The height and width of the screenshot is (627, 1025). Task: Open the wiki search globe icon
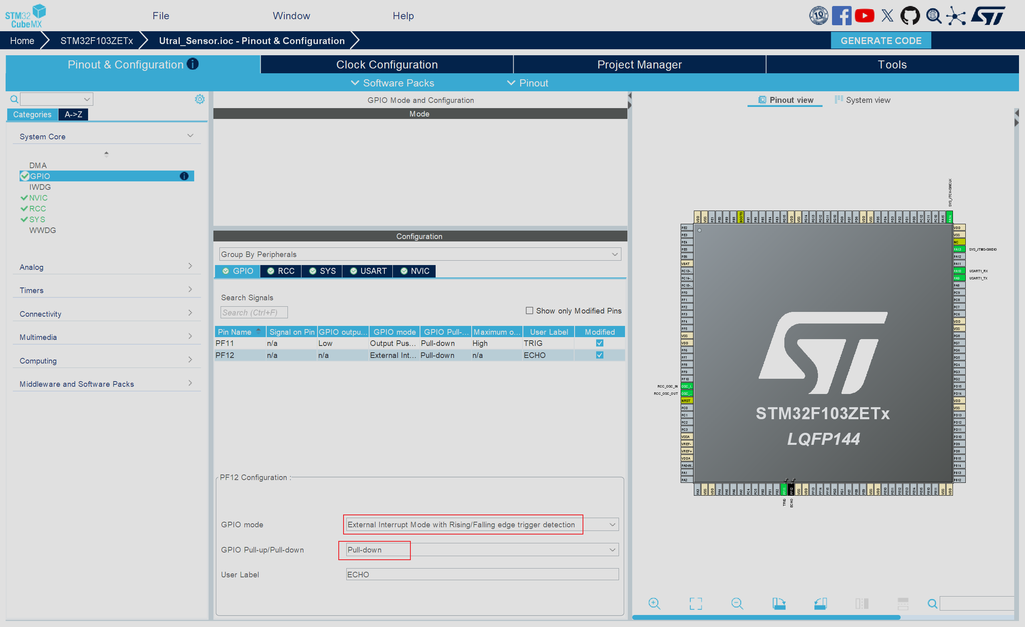[x=933, y=16]
